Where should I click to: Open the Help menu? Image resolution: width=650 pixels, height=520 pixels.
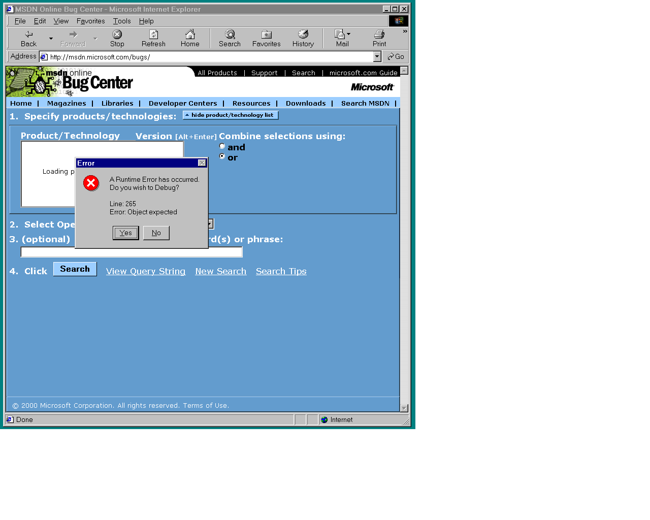point(146,21)
